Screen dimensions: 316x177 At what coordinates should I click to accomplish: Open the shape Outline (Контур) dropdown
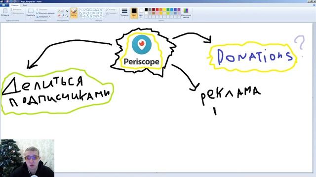(x=111, y=10)
